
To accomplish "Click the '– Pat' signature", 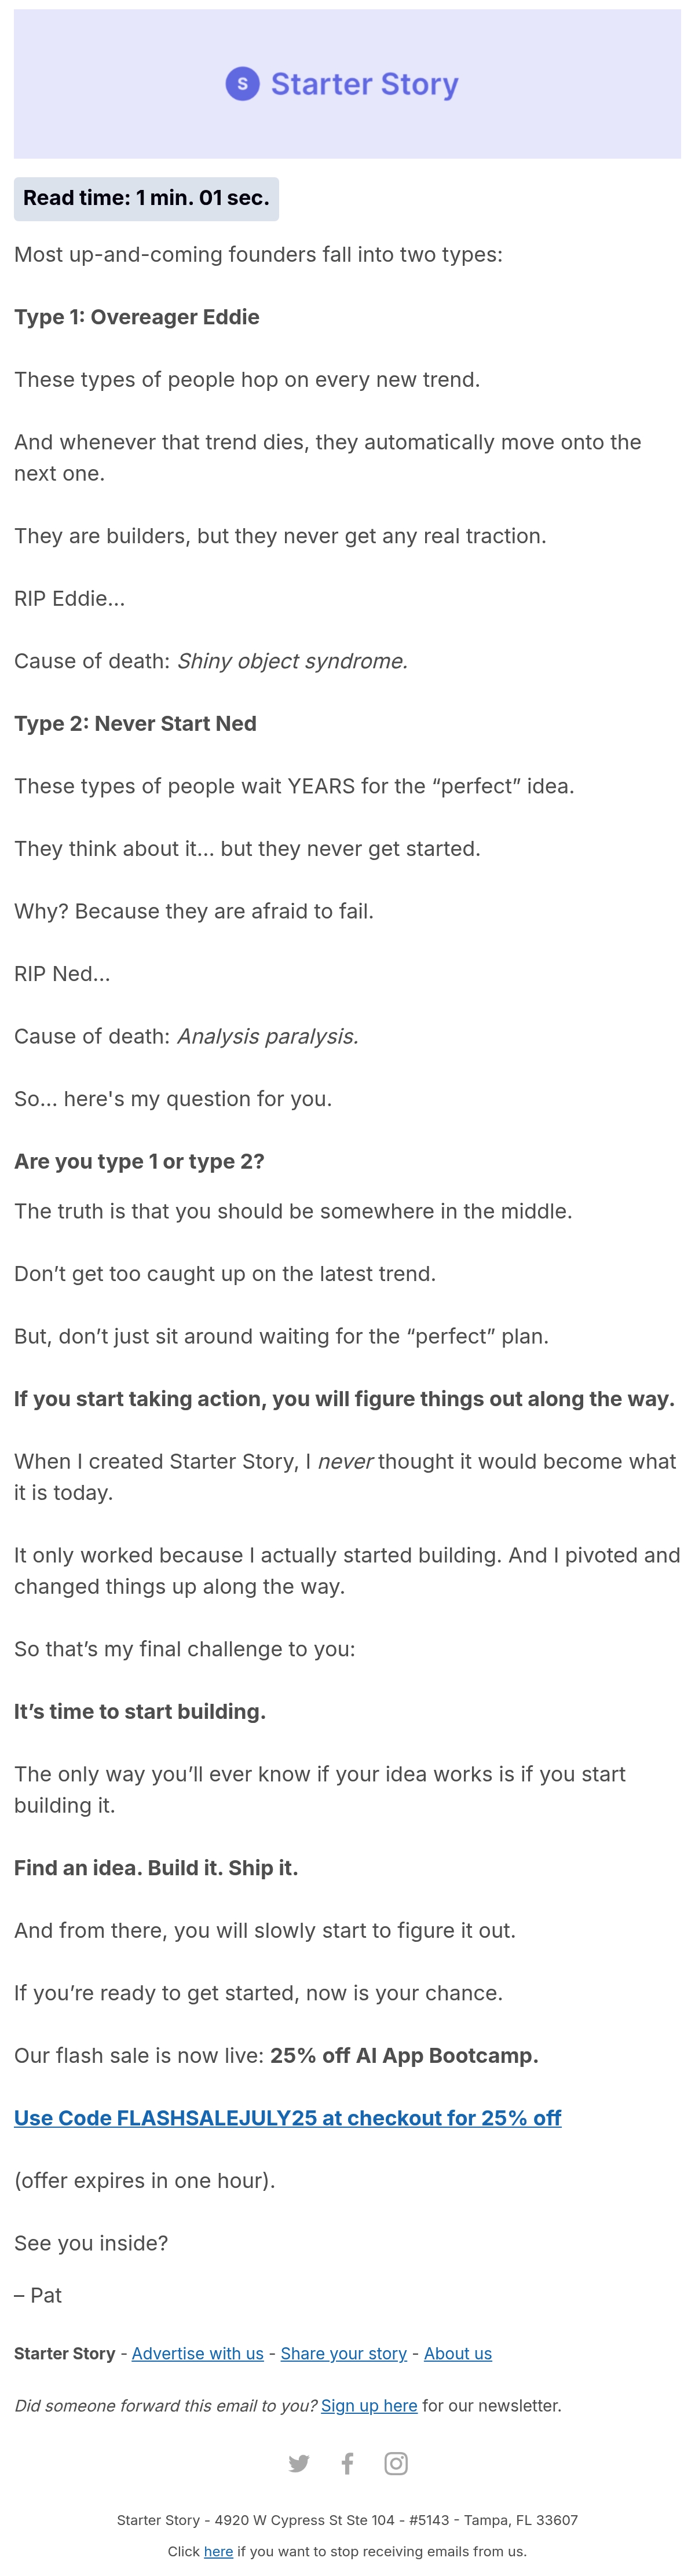I will coord(38,2295).
